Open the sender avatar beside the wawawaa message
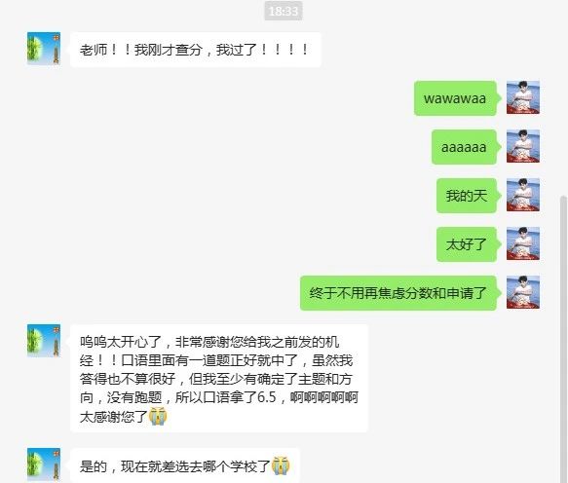Image resolution: width=568 pixels, height=483 pixels. coord(523,97)
